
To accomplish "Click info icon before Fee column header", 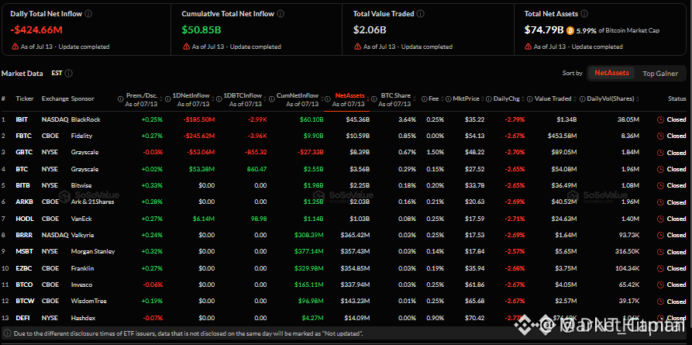I will [424, 99].
